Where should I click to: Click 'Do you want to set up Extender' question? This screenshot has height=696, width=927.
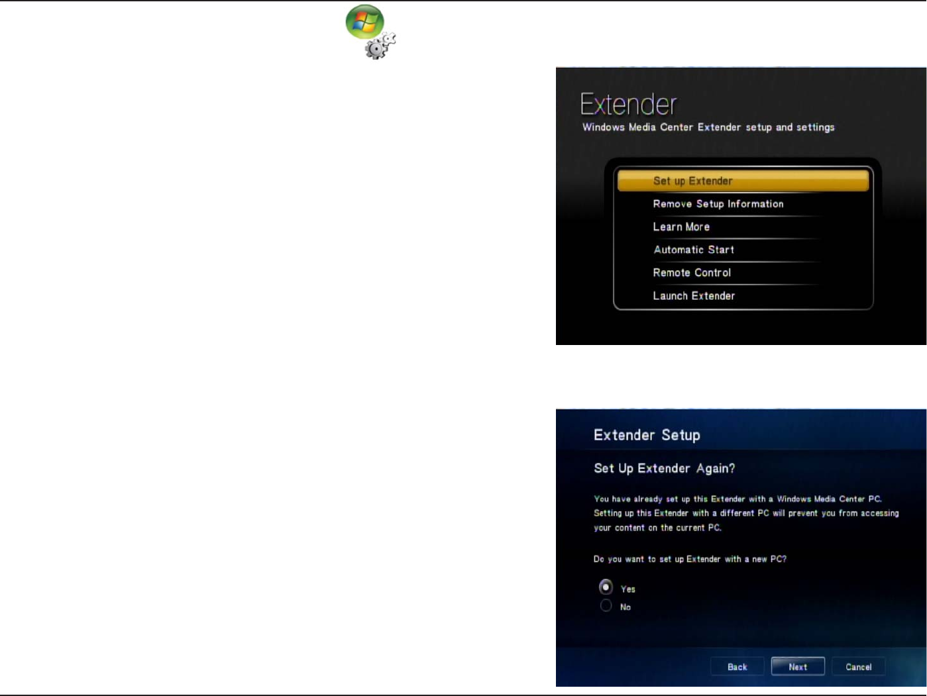690,559
